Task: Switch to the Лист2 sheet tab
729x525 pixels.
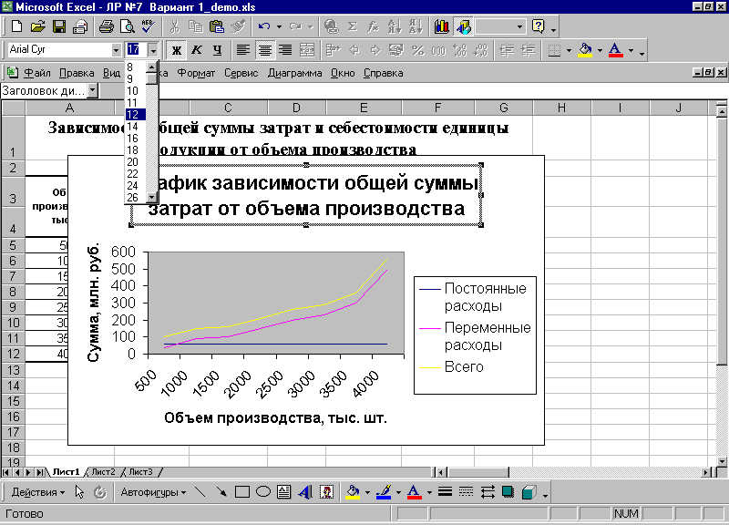Action: tap(103, 472)
